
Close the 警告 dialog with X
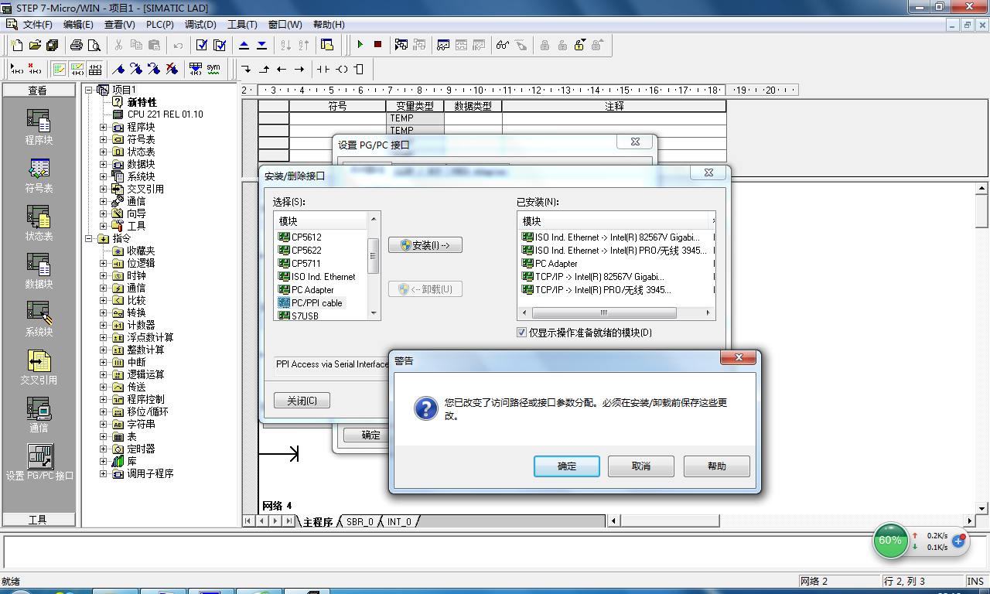tap(738, 358)
